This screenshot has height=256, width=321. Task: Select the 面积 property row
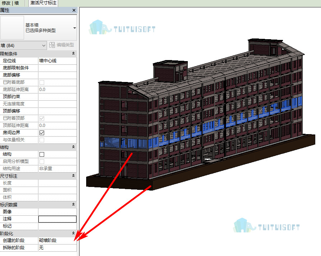(38, 190)
